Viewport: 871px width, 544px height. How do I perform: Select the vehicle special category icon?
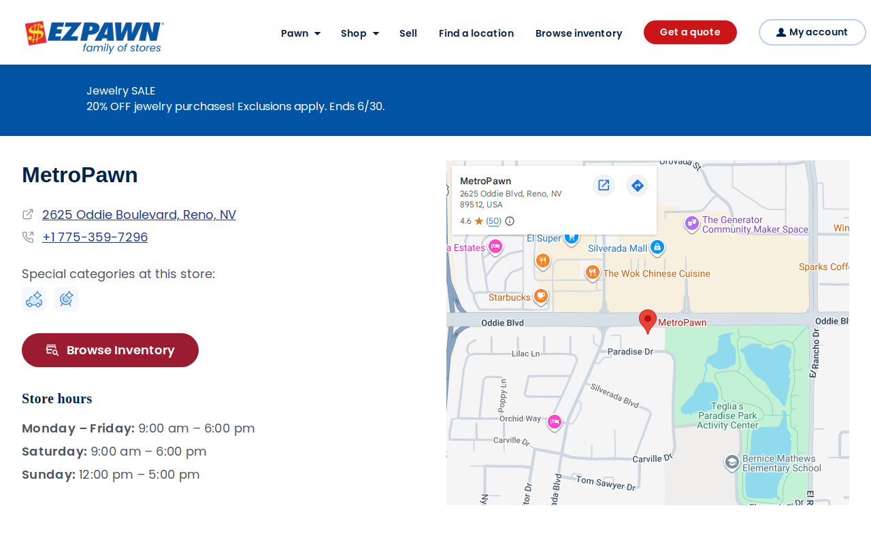coord(34,299)
